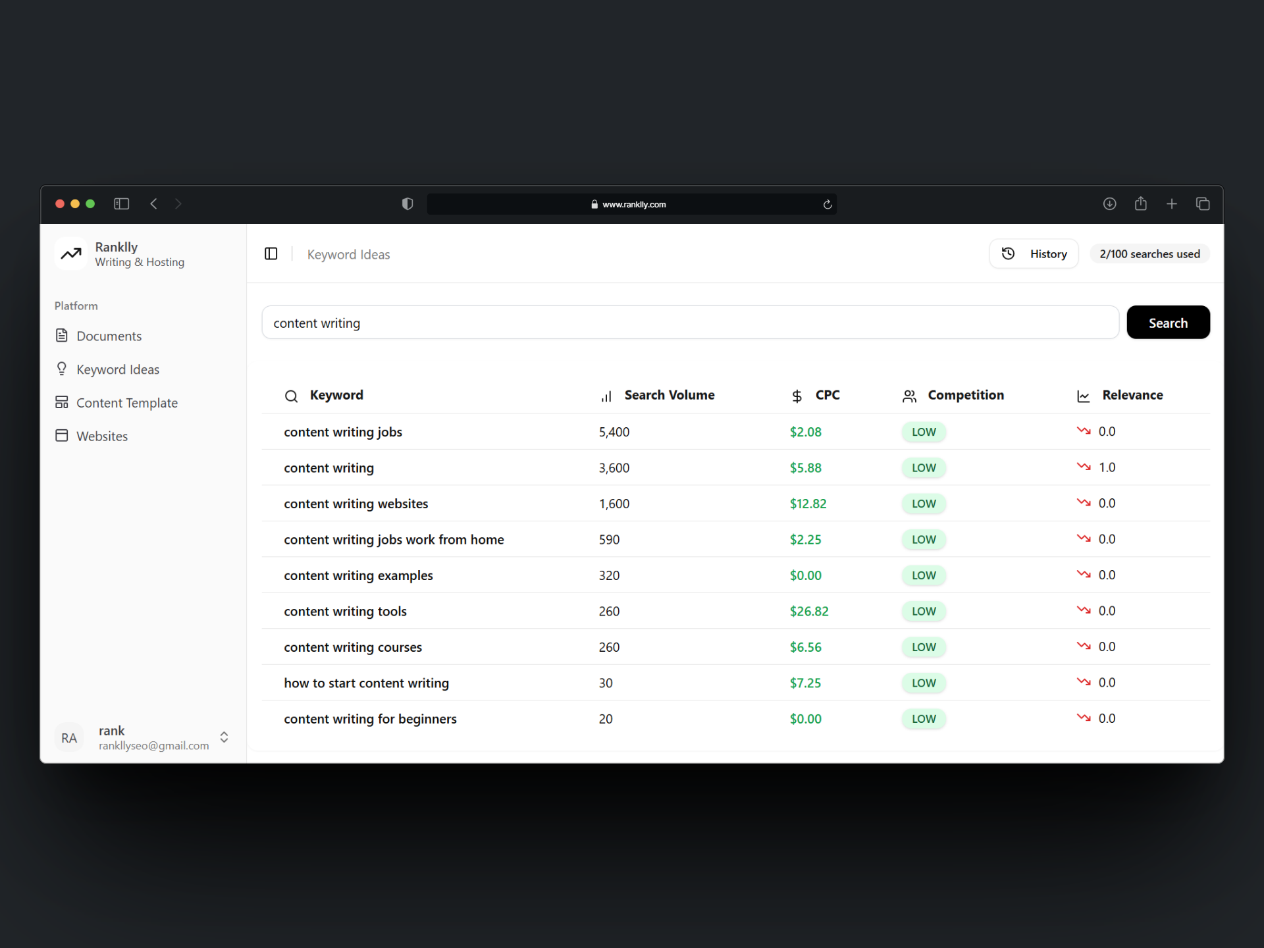Click the History clock icon
The image size is (1264, 948).
1009,253
